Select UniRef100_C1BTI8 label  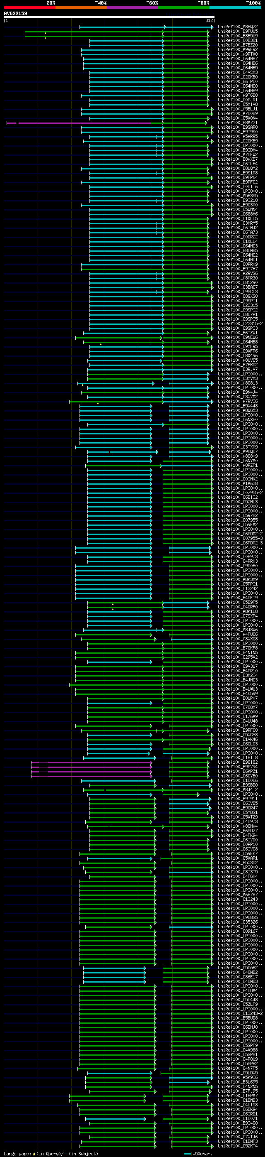point(238,758)
